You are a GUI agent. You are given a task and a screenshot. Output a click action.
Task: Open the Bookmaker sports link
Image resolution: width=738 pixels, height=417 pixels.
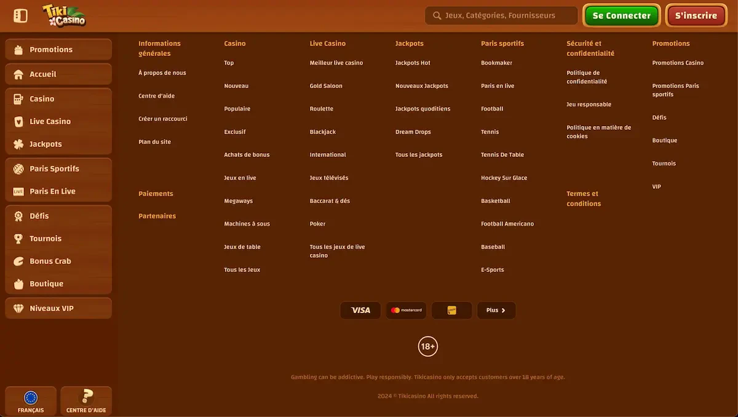[x=496, y=63]
